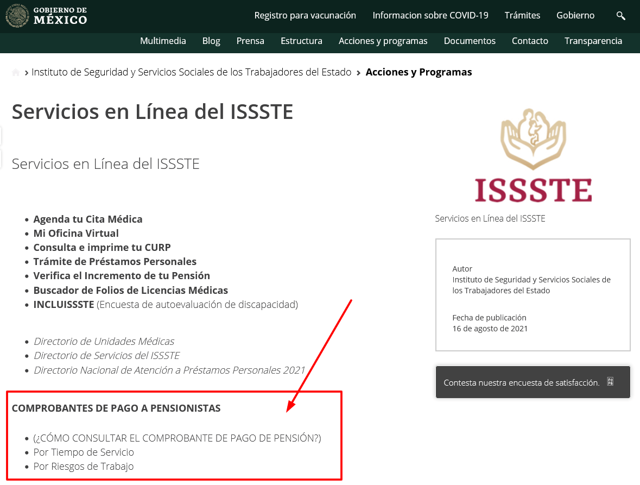Click the survey form icon
640x485 pixels.
click(x=610, y=382)
